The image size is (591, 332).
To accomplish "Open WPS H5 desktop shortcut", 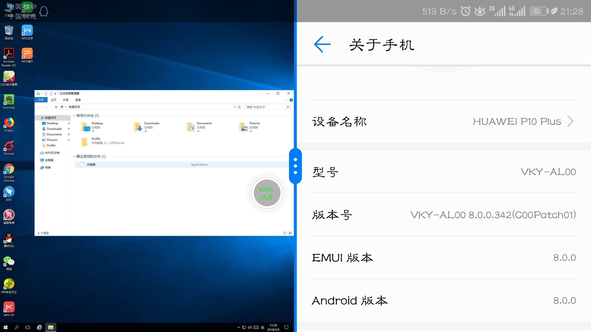I will 9,309.
